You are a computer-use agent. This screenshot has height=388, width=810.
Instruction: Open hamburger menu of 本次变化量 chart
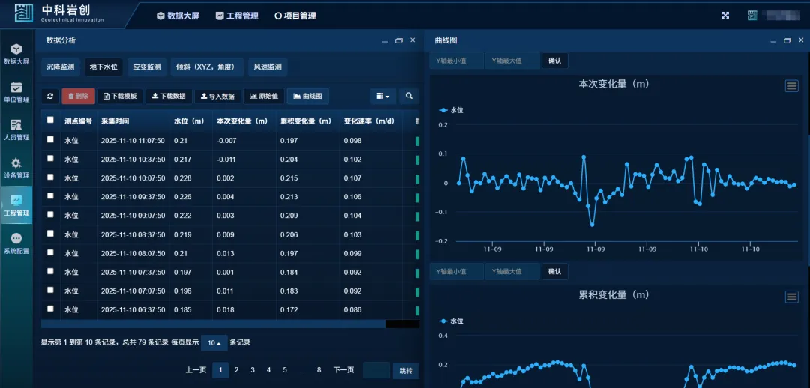point(791,86)
